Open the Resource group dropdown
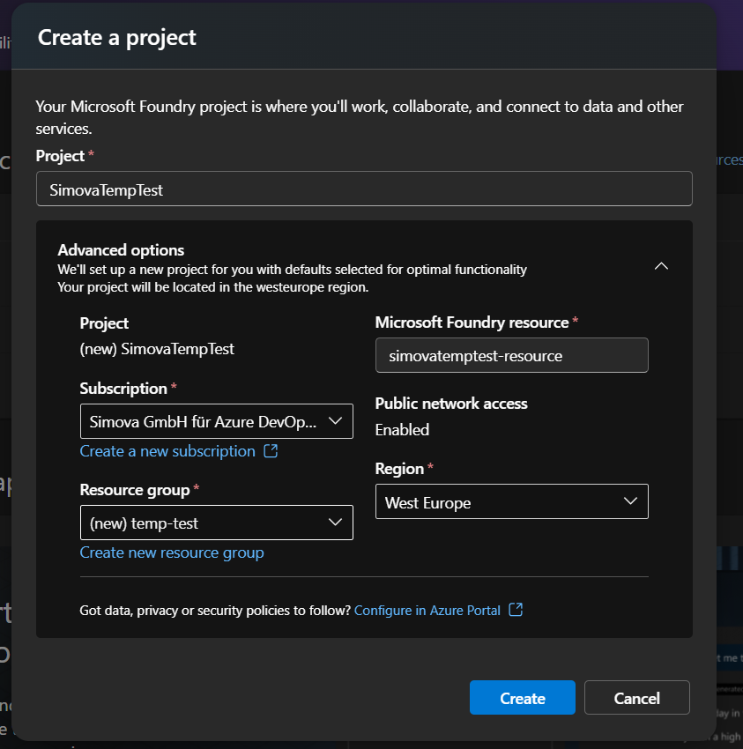Image resolution: width=743 pixels, height=749 pixels. [217, 523]
